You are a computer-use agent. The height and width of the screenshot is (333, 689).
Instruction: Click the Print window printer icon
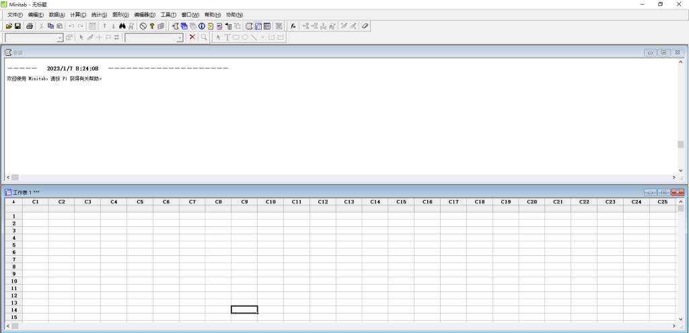[x=30, y=26]
